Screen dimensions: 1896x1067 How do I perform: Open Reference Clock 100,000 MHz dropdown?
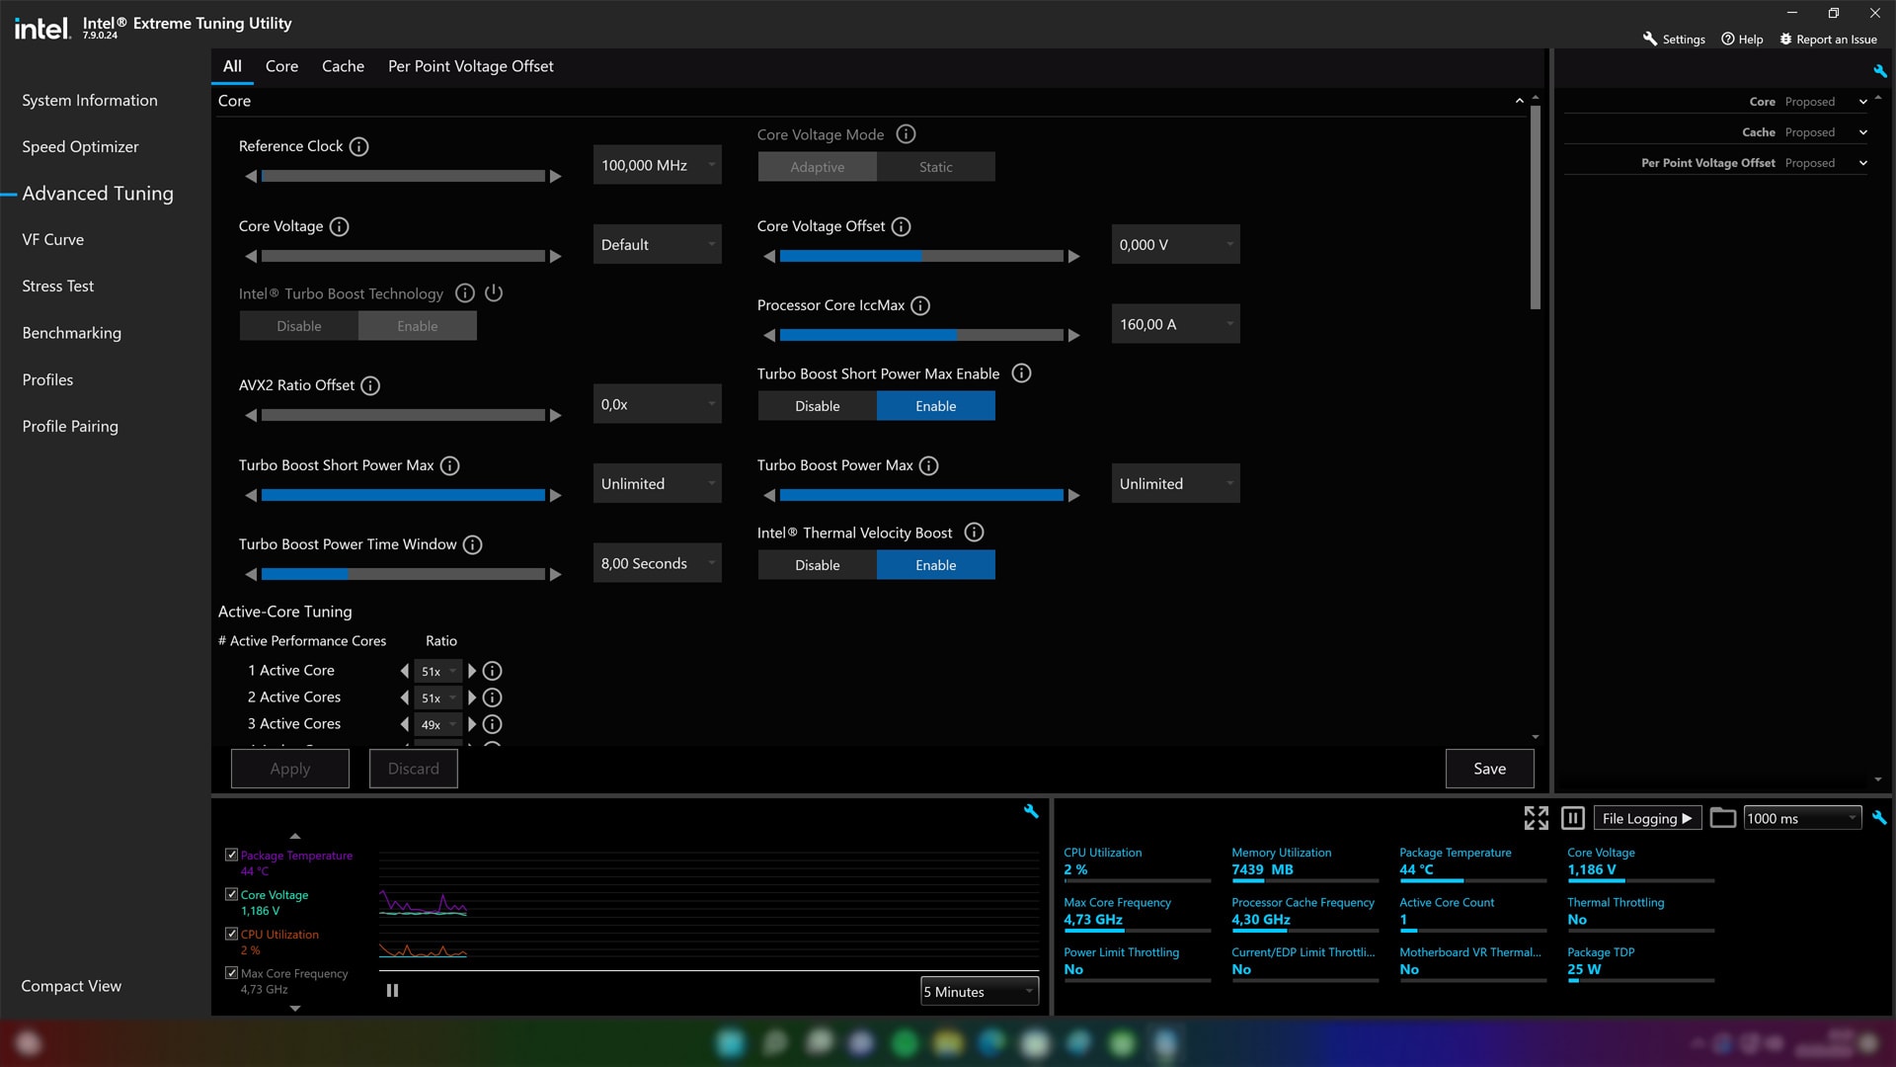click(x=658, y=165)
